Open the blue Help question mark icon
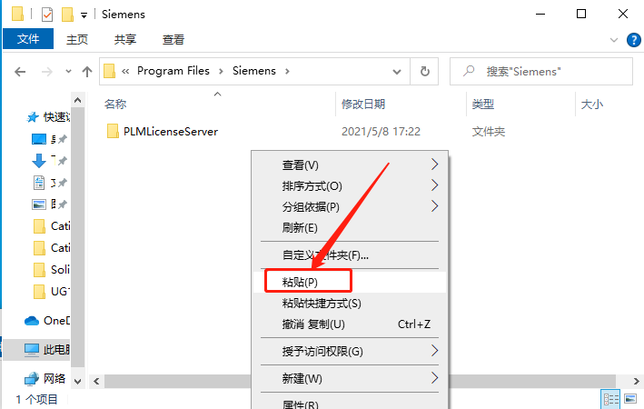The width and height of the screenshot is (644, 409). pyautogui.click(x=633, y=40)
